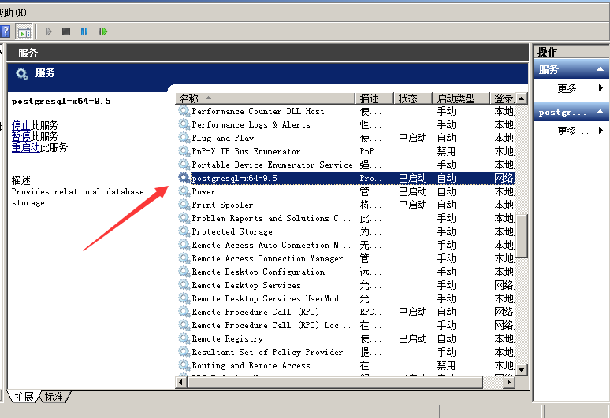The image size is (610, 418).
Task: Switch to the 标准 tab
Action: [54, 397]
